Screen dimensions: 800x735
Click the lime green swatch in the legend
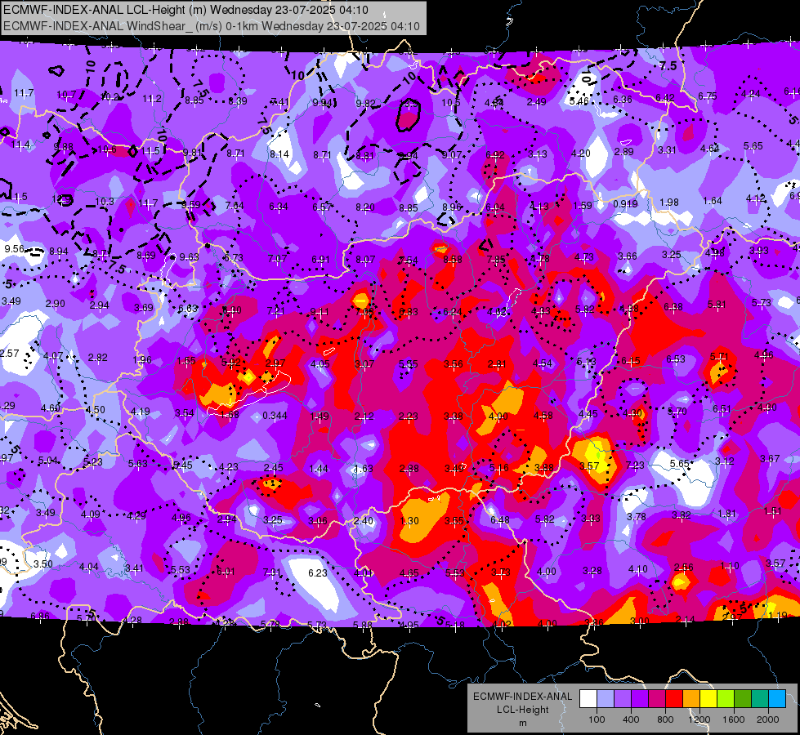(x=726, y=699)
